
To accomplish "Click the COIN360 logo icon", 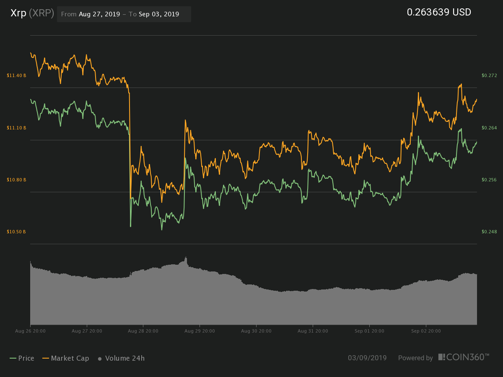I will [442, 357].
